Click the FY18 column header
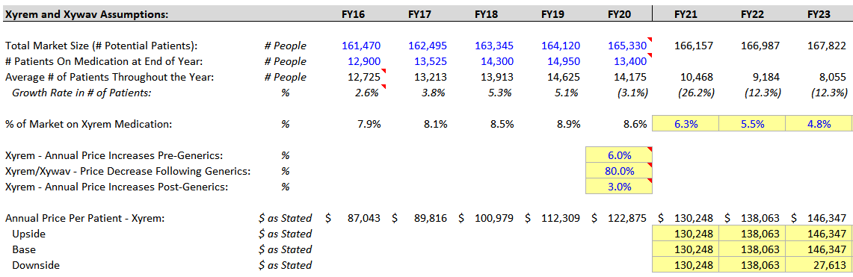Viewport: 853px width, 277px height. [486, 15]
